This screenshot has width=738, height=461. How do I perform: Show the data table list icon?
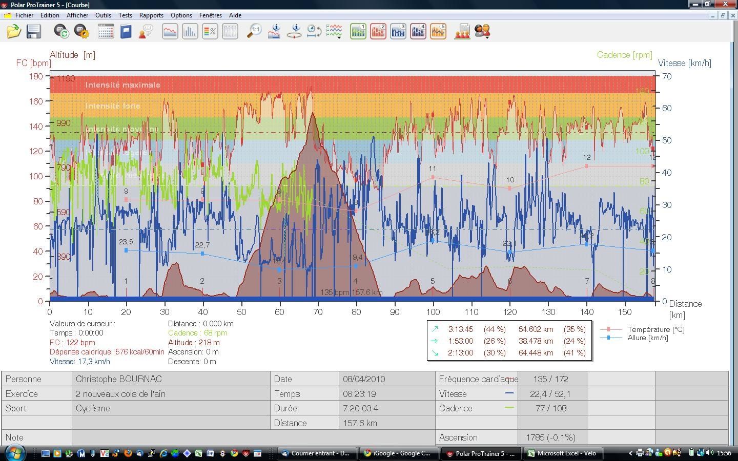tap(230, 32)
